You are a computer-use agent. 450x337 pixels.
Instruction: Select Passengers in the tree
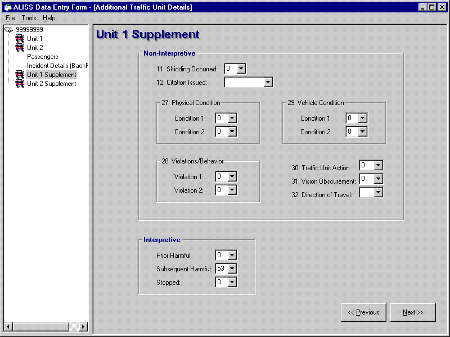tap(43, 57)
